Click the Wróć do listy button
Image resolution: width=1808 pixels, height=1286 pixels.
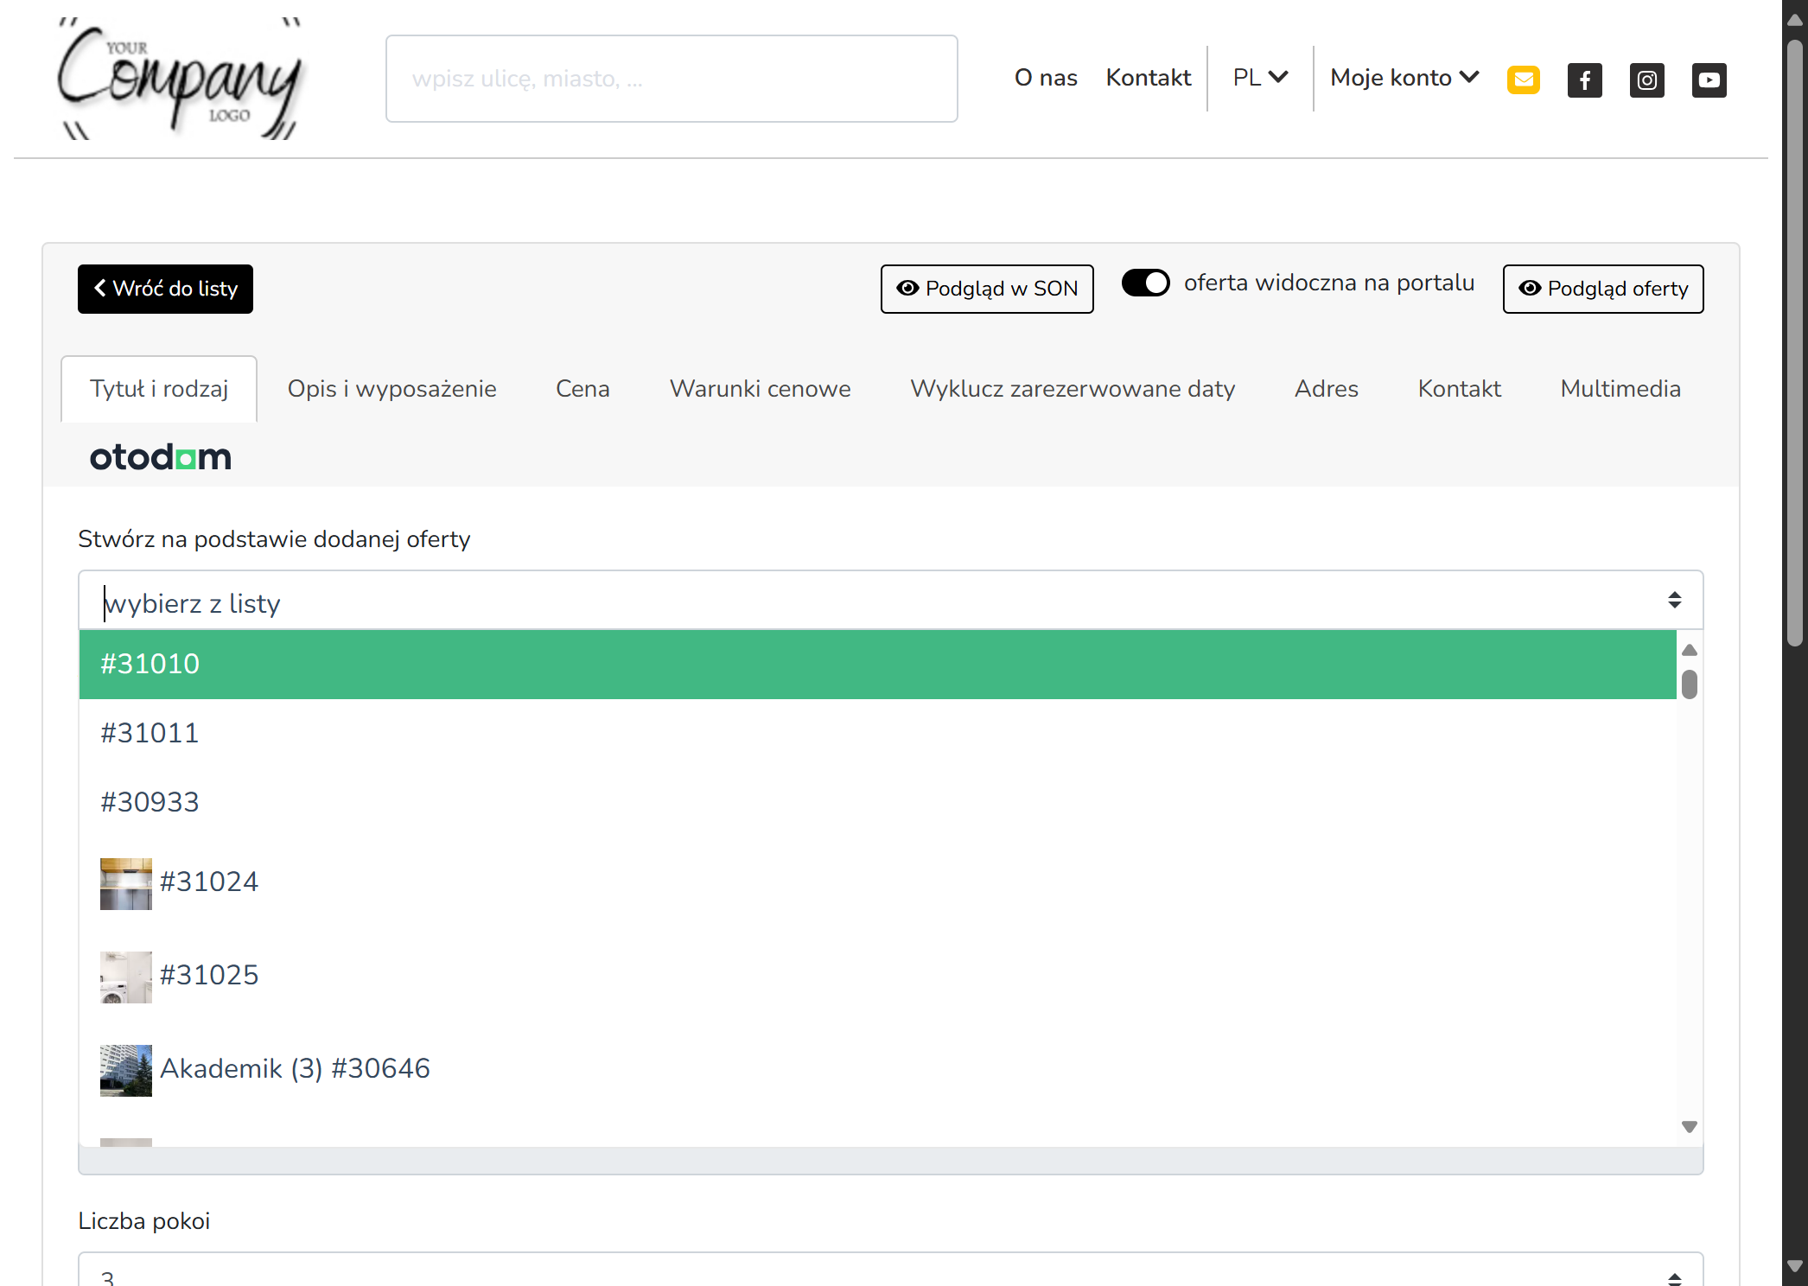[165, 289]
